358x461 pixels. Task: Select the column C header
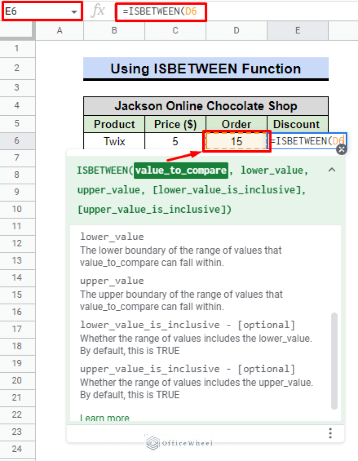[175, 30]
